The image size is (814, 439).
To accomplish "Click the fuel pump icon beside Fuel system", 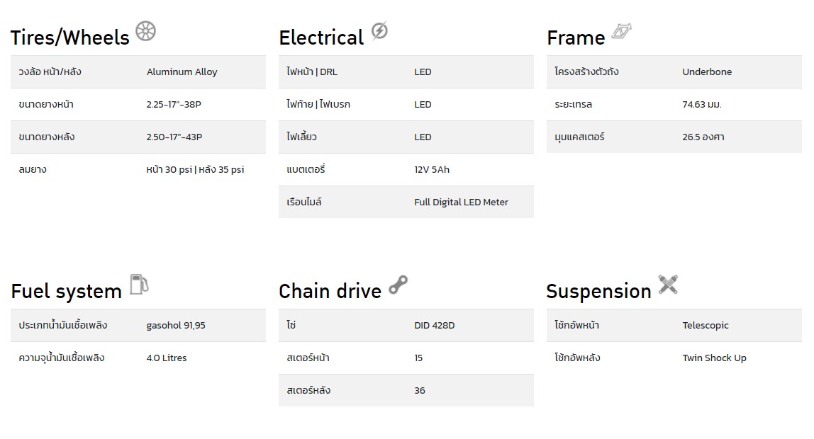I will click(138, 285).
